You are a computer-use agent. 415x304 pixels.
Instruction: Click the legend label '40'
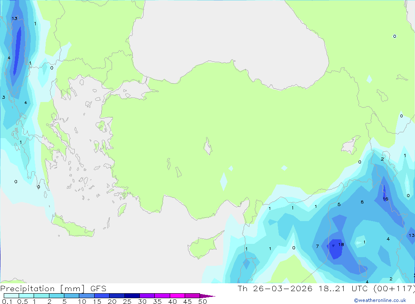coord(172,302)
